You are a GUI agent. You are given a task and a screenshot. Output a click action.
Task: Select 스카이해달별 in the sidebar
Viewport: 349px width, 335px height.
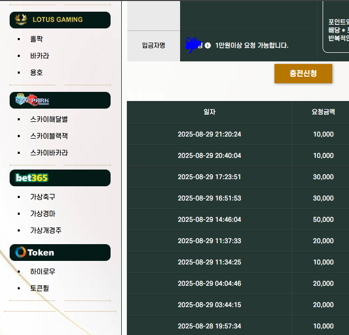point(49,119)
